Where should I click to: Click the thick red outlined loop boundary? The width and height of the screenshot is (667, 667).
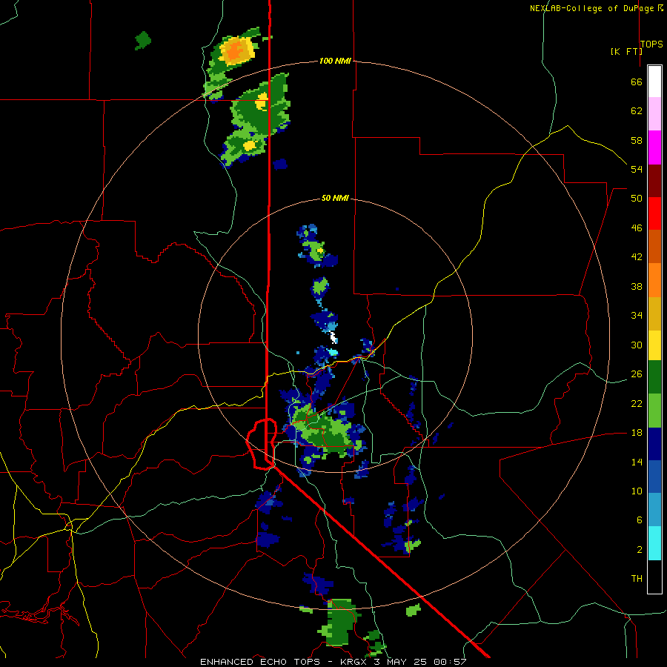click(x=262, y=444)
